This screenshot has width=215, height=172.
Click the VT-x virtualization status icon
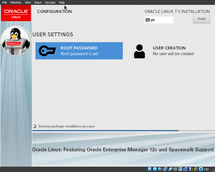pos(191,169)
